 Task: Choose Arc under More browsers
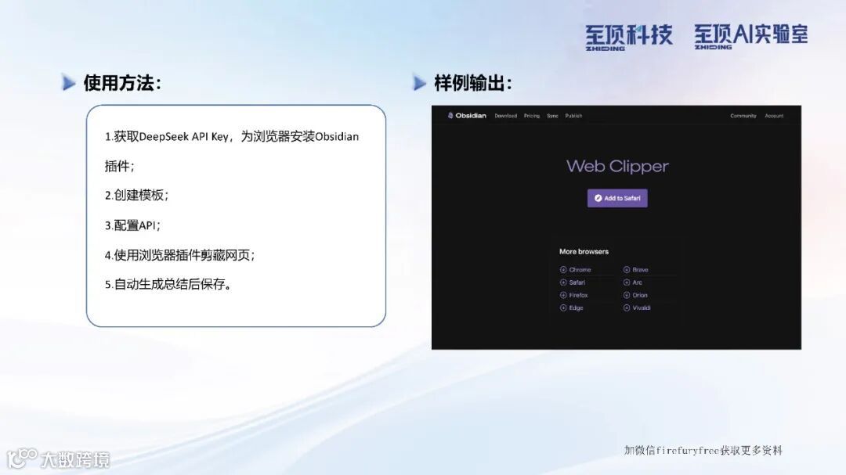pyautogui.click(x=637, y=282)
